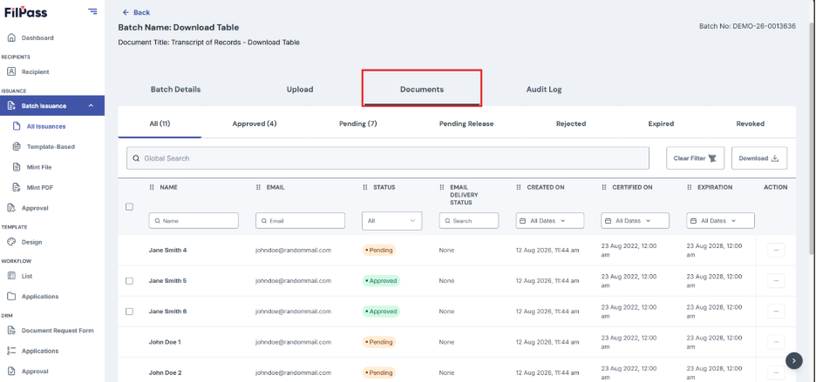Click the Download button
Viewport: 816px width, 382px height.
(759, 158)
